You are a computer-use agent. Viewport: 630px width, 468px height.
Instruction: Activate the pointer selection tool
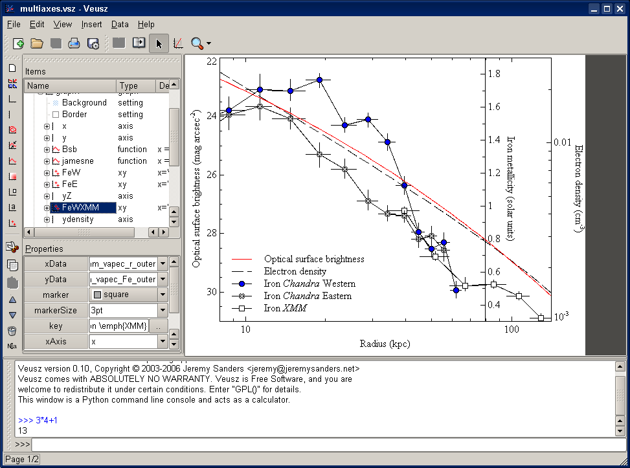pyautogui.click(x=159, y=43)
